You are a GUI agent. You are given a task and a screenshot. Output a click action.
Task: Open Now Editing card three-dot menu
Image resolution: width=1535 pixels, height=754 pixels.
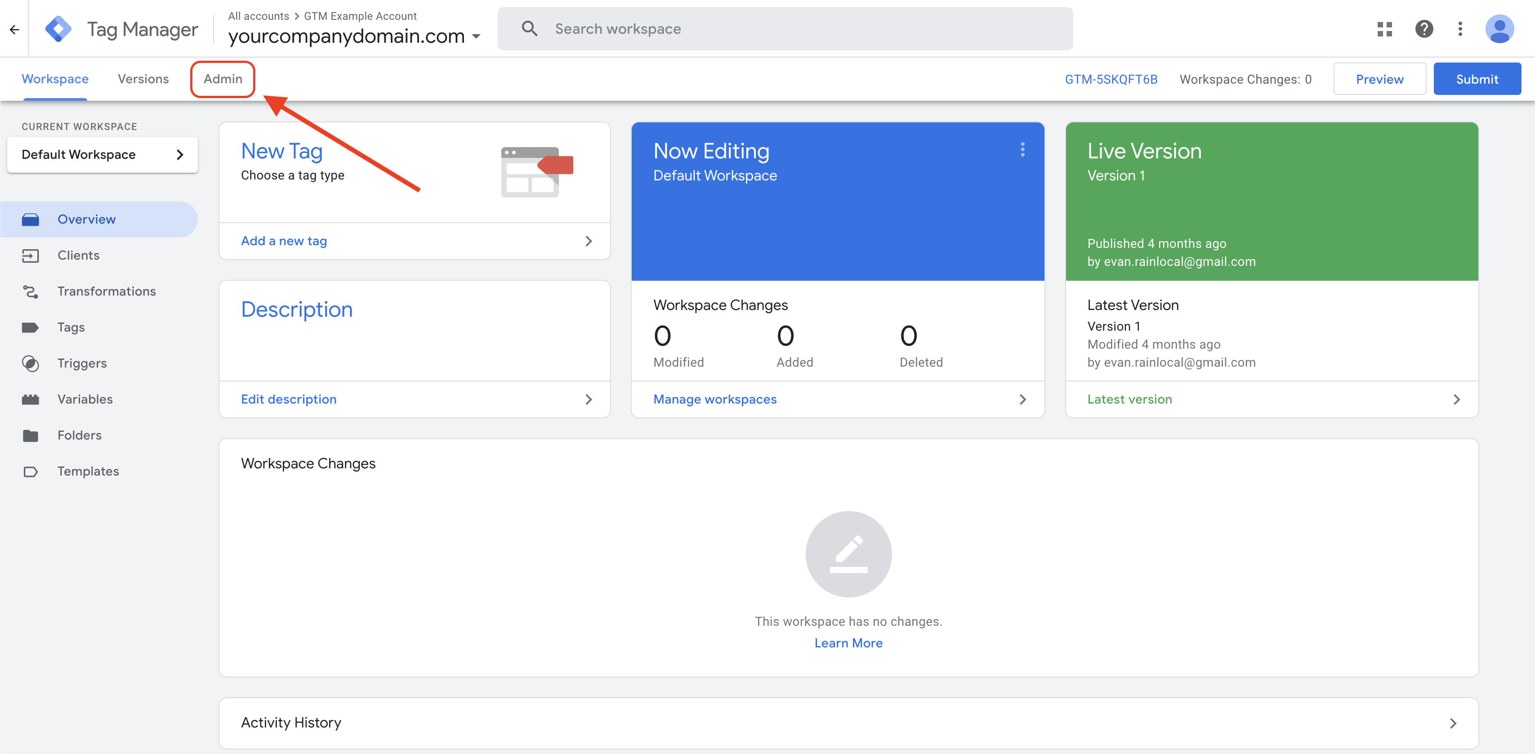click(x=1022, y=150)
